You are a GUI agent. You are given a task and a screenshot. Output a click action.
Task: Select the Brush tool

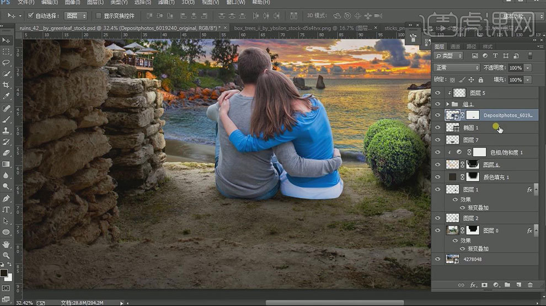(x=6, y=120)
